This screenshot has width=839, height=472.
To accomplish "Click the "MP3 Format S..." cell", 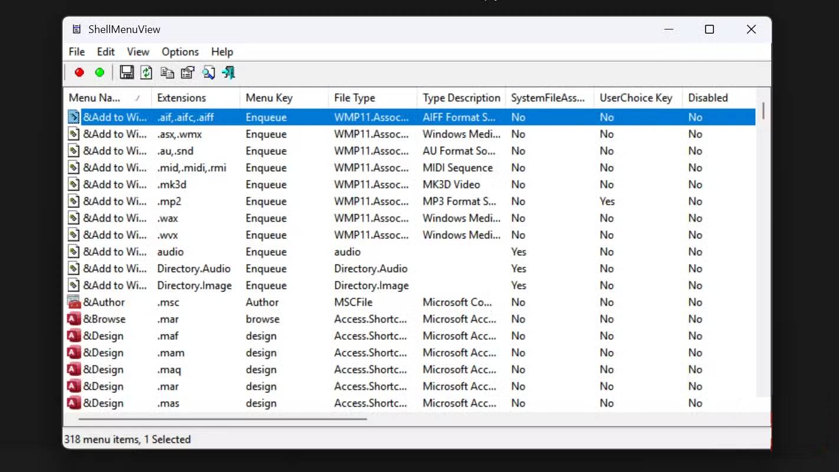I will [460, 201].
